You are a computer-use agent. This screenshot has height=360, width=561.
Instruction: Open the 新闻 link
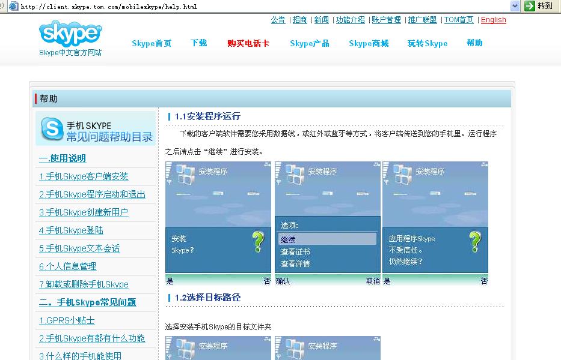[321, 20]
